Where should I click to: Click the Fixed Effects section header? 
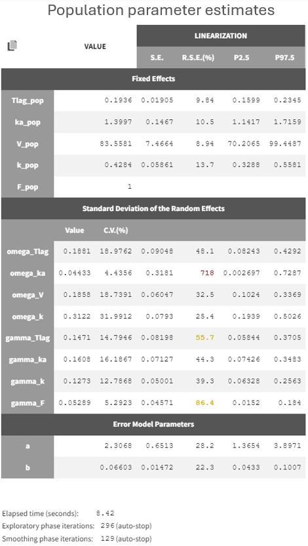pyautogui.click(x=153, y=79)
